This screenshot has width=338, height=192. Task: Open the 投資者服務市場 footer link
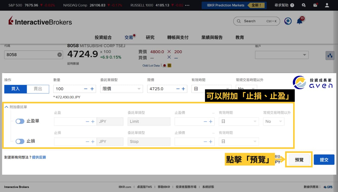coord(186,187)
